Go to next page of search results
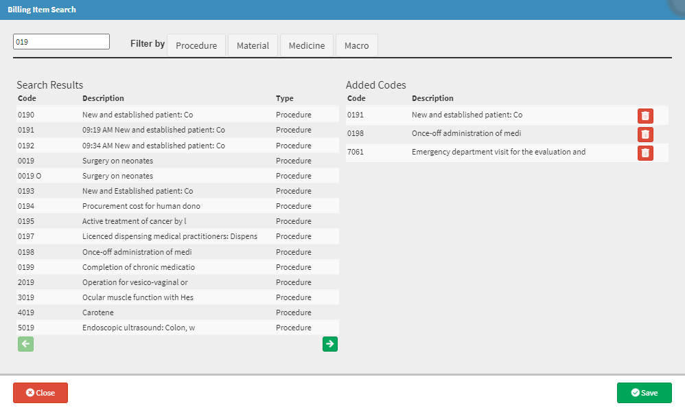Screen dimensions: 685x410 [330, 344]
